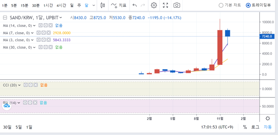The height and width of the screenshot is (135, 278).
Task: Set date range to 1일
Action: [x=29, y=127]
